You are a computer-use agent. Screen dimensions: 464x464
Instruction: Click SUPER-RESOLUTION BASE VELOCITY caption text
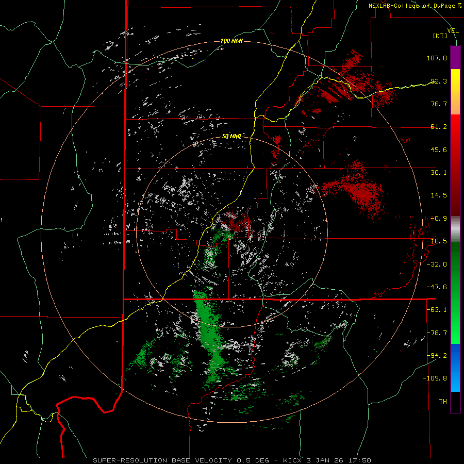coord(162,460)
